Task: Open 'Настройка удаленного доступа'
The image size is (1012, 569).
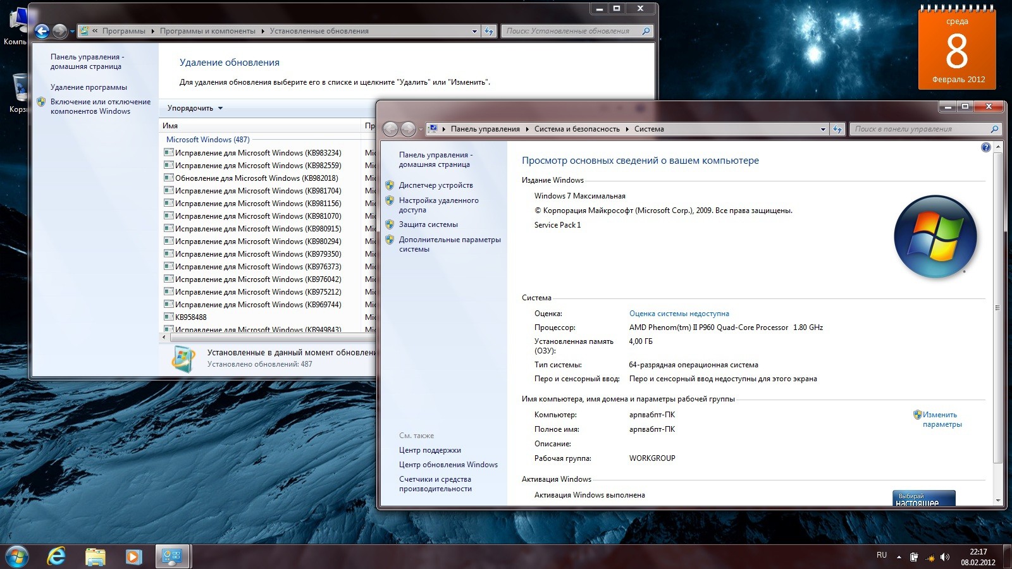Action: tap(438, 205)
